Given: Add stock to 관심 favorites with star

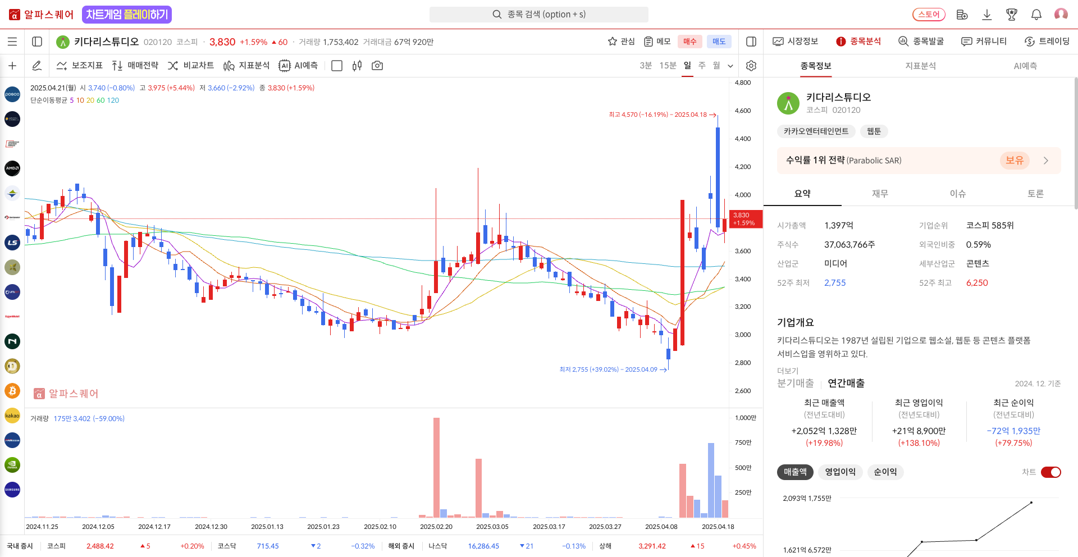Looking at the screenshot, I should point(621,42).
